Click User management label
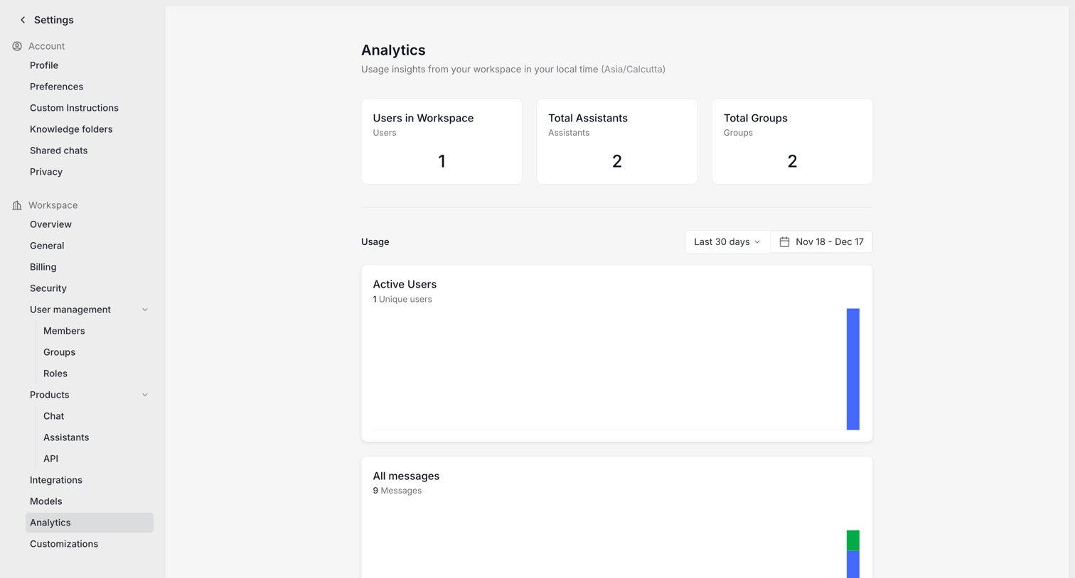 [70, 310]
